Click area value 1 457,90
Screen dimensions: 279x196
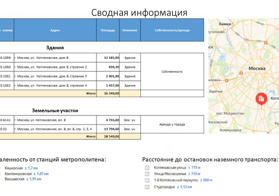[112, 85]
